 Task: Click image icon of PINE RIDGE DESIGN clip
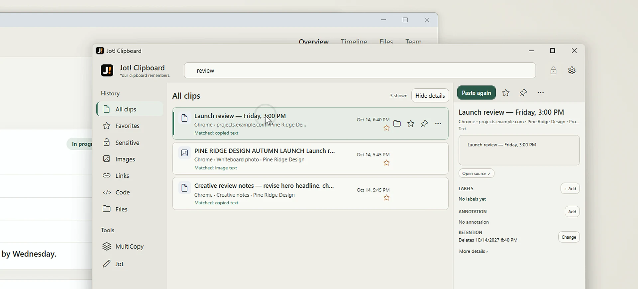coord(184,153)
